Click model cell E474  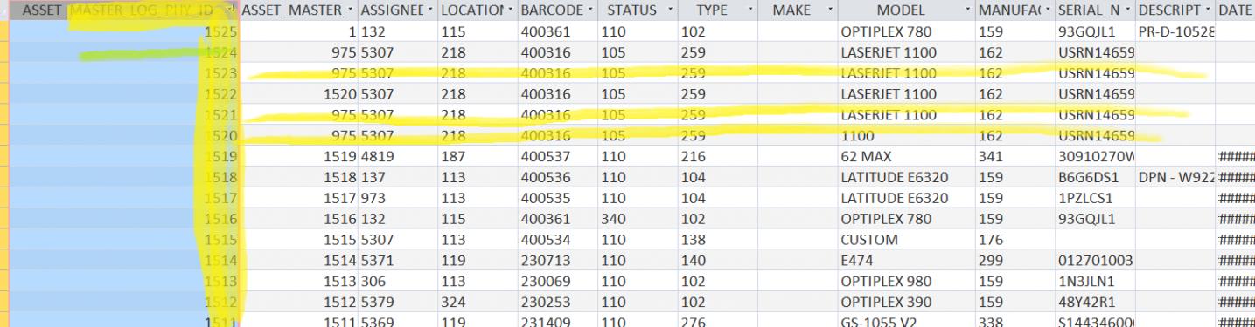tap(906, 260)
